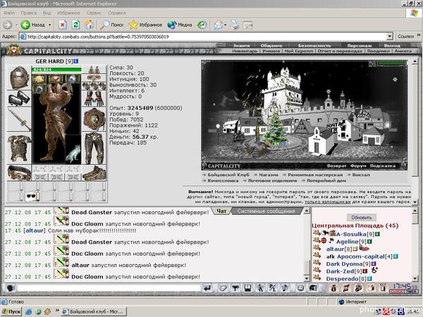Open the Пуск Start button
This screenshot has width=423, height=317.
[x=11, y=311]
